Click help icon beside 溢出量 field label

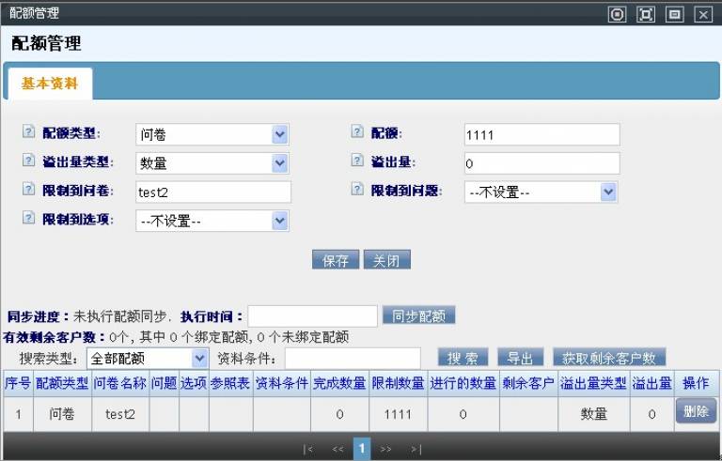tap(357, 161)
